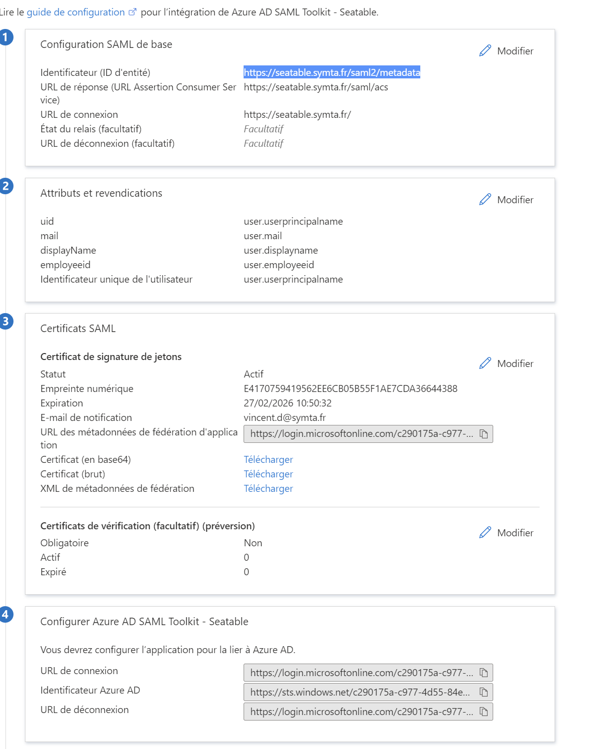Click pencil icon for Certificat de signature de jetons
The height and width of the screenshot is (749, 594).
[485, 364]
